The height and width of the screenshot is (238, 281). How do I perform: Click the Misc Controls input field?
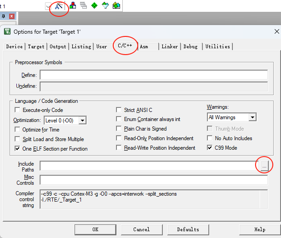[x=154, y=180]
